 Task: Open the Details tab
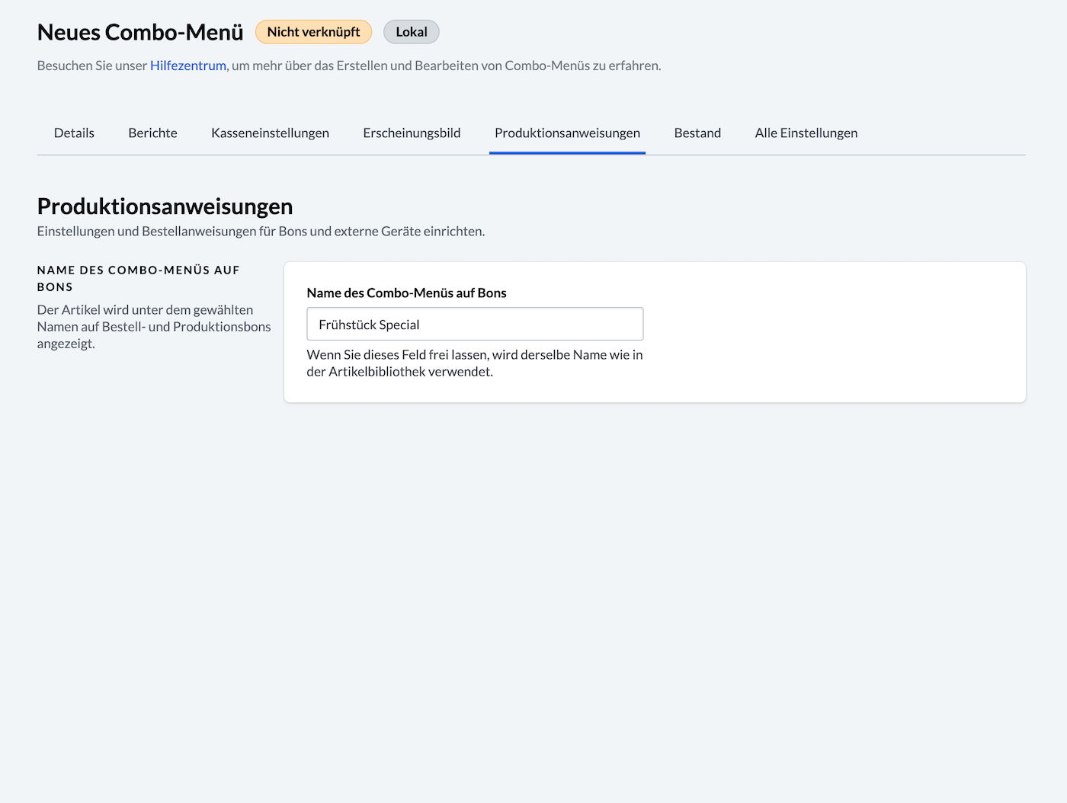74,133
